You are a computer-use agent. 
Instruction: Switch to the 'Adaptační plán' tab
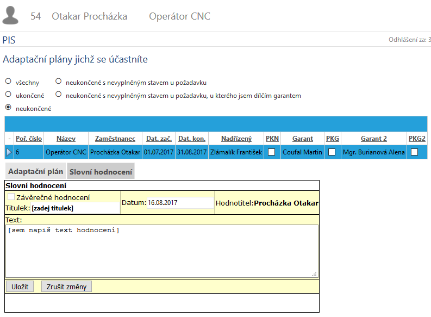click(x=35, y=171)
